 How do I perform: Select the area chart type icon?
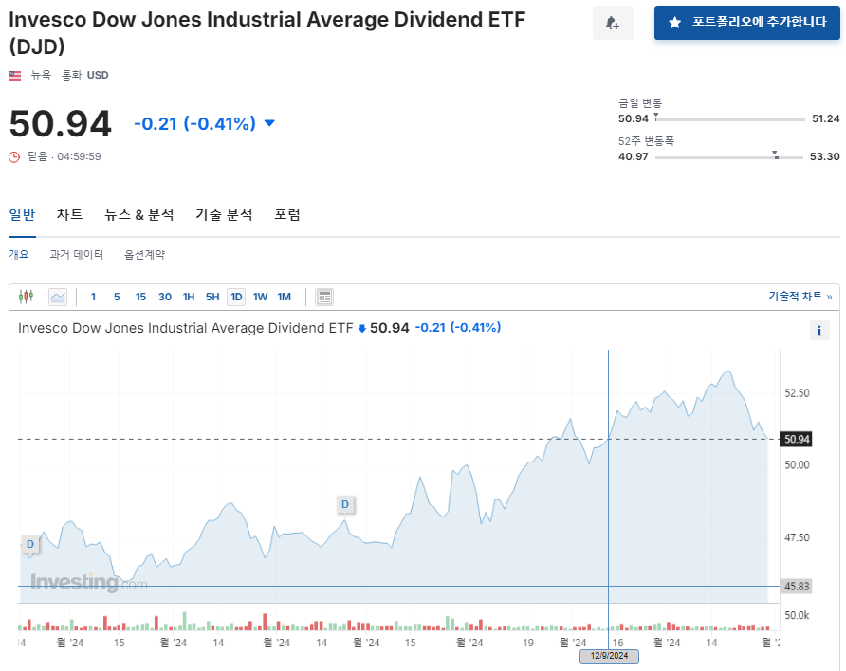[x=58, y=297]
